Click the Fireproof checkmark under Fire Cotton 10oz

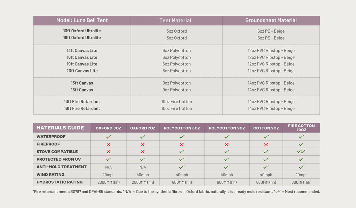(301, 144)
